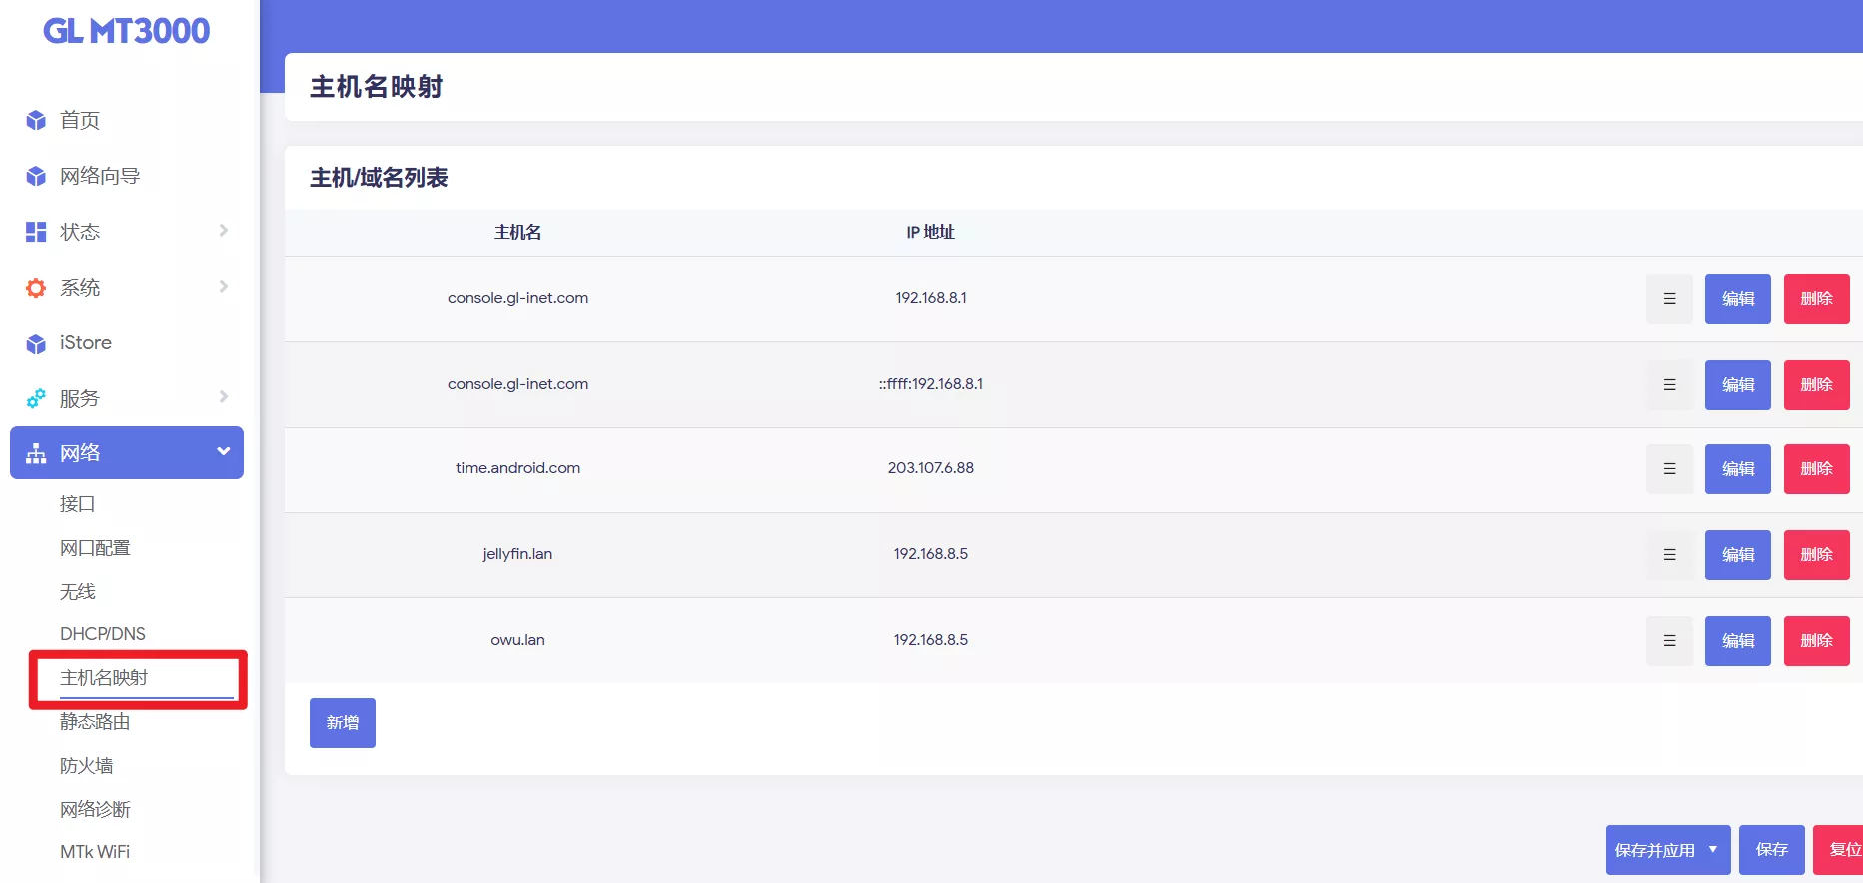This screenshot has height=883, width=1863.
Task: Click 删除 for the 192.168.8.1 entry
Action: (x=1817, y=299)
